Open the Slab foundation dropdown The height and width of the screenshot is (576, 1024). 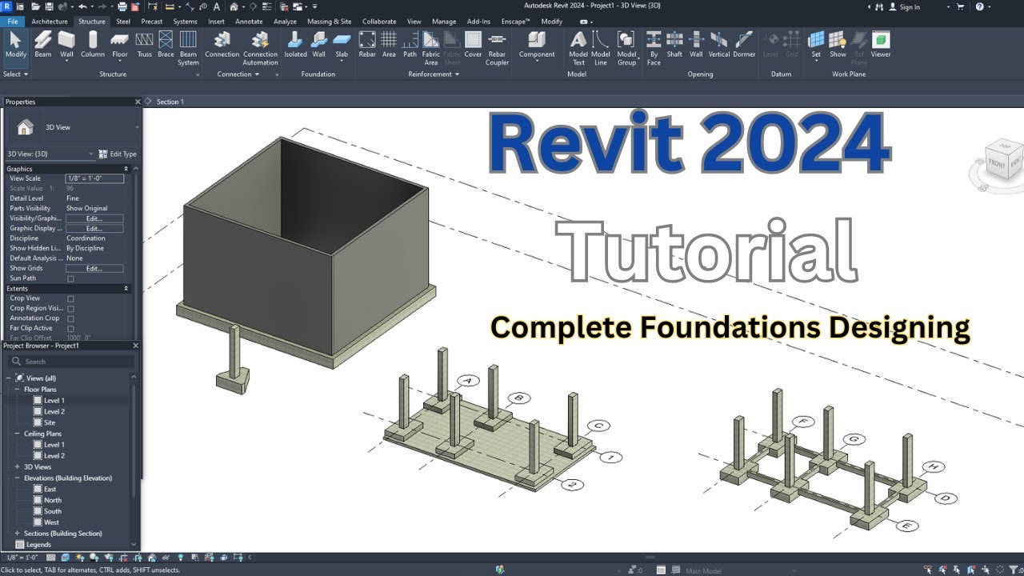click(x=342, y=62)
